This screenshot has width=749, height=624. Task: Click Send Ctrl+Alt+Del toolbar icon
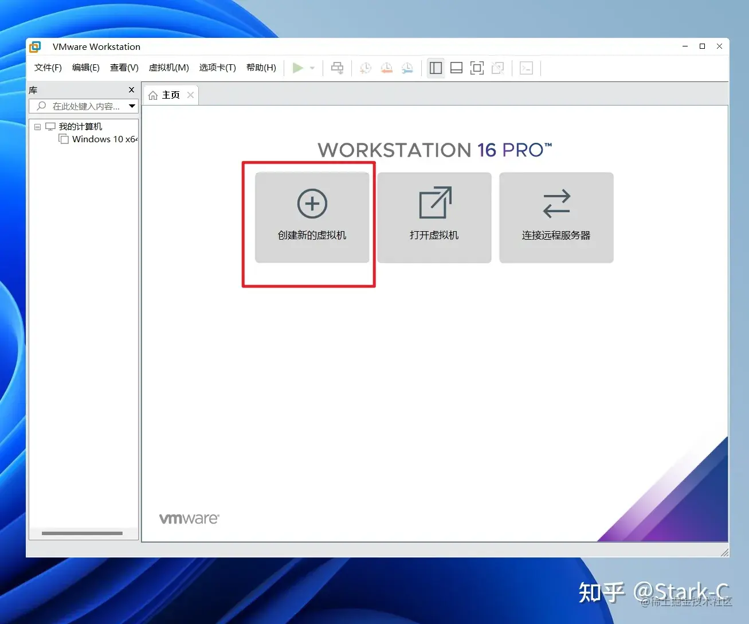338,68
